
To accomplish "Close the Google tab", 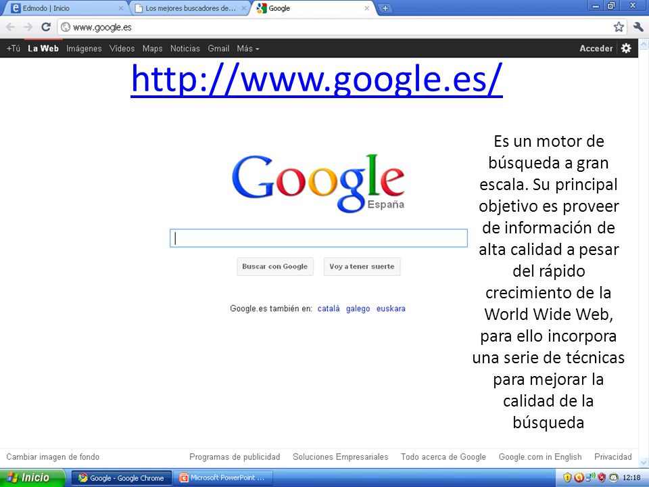I will coord(366,8).
